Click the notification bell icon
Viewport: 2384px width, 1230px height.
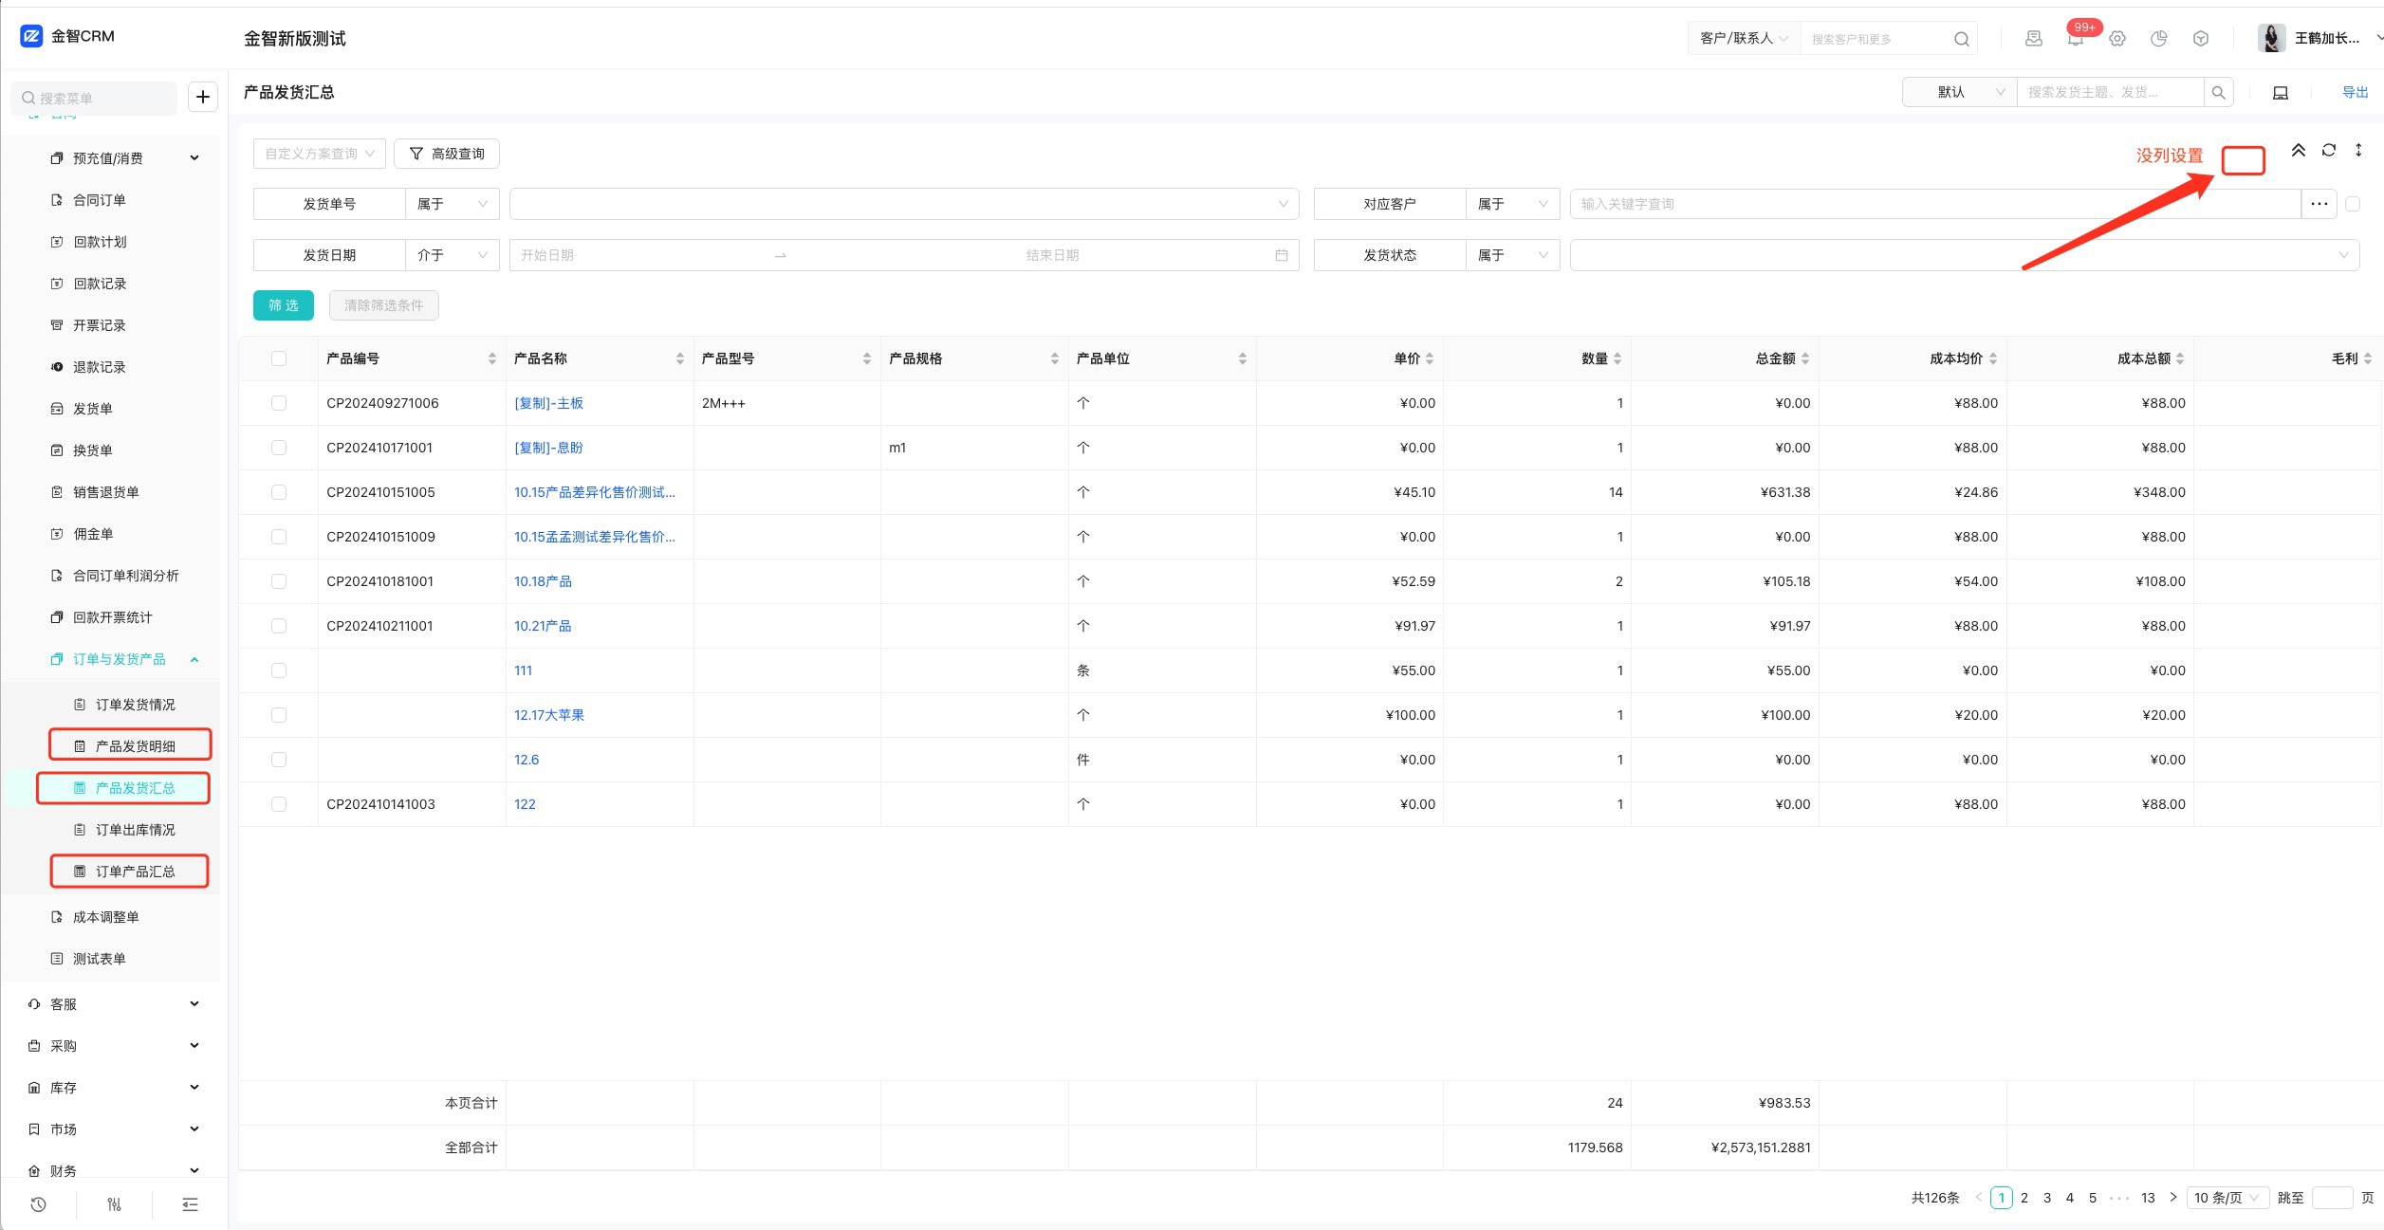tap(2076, 39)
